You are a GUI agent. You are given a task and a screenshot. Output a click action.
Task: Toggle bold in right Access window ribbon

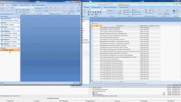point(89,12)
